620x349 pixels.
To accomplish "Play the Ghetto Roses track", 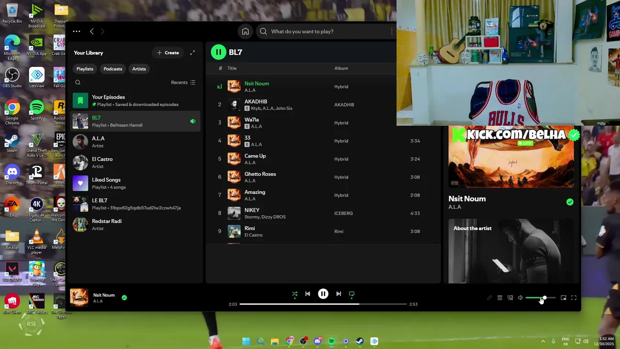I will click(260, 174).
